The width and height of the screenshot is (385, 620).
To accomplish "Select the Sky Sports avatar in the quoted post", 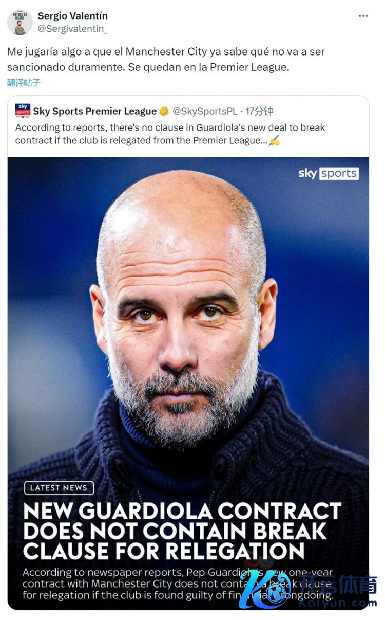I will click(23, 111).
